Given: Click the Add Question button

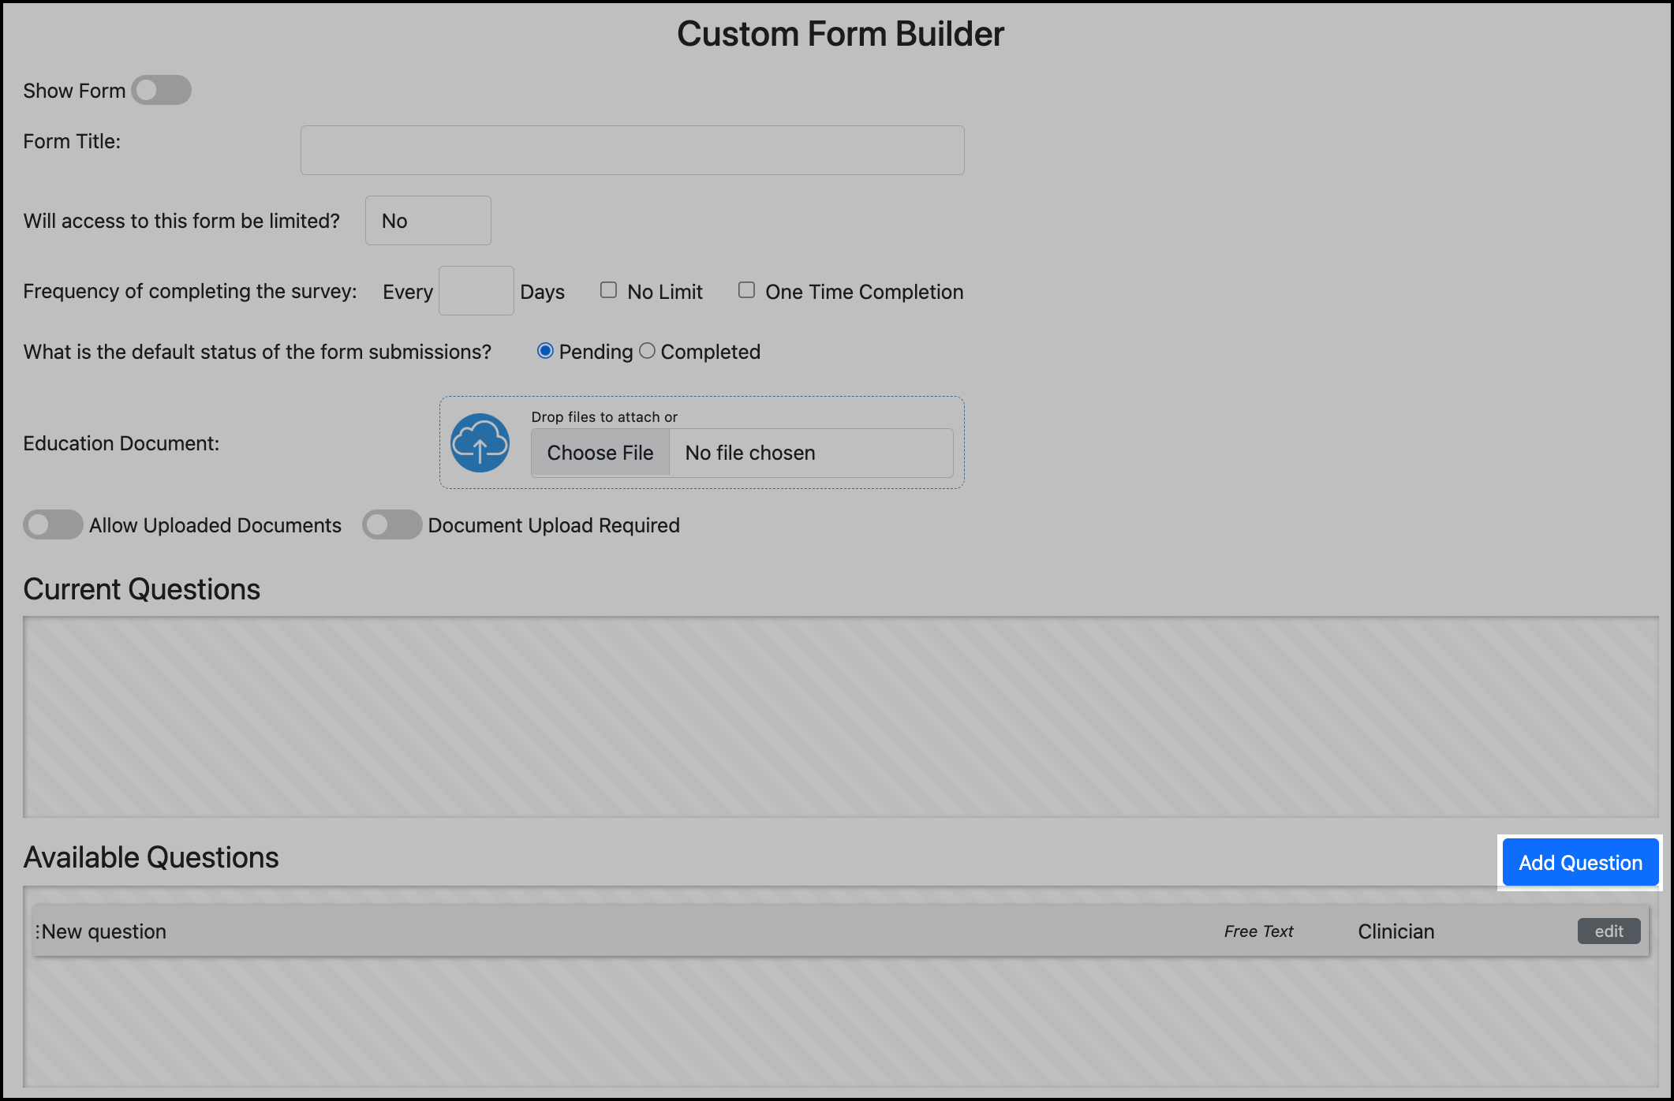Looking at the screenshot, I should click(1579, 862).
